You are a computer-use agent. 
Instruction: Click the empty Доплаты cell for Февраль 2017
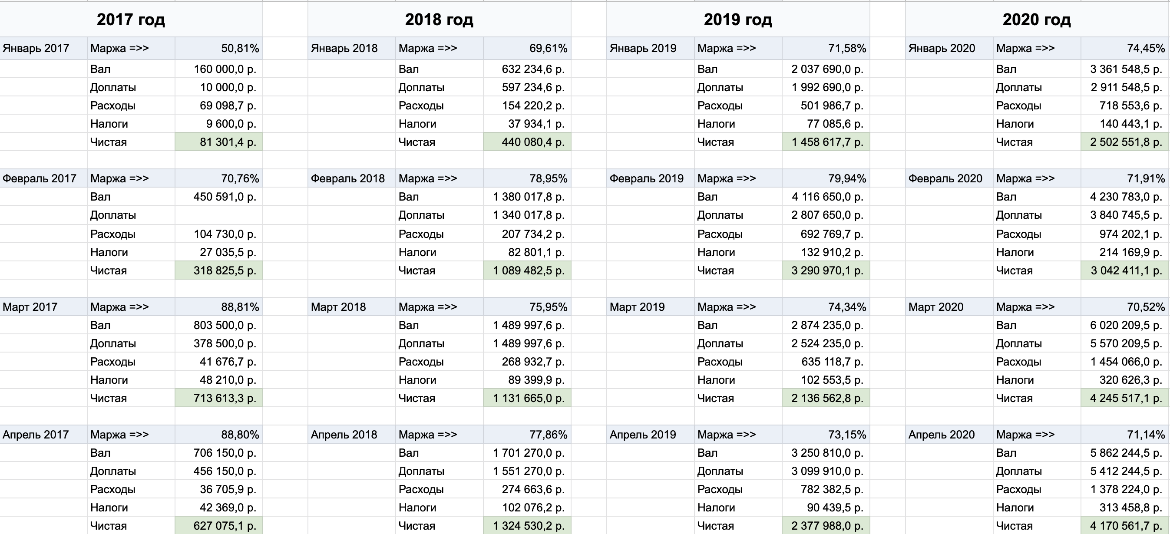coord(219,215)
